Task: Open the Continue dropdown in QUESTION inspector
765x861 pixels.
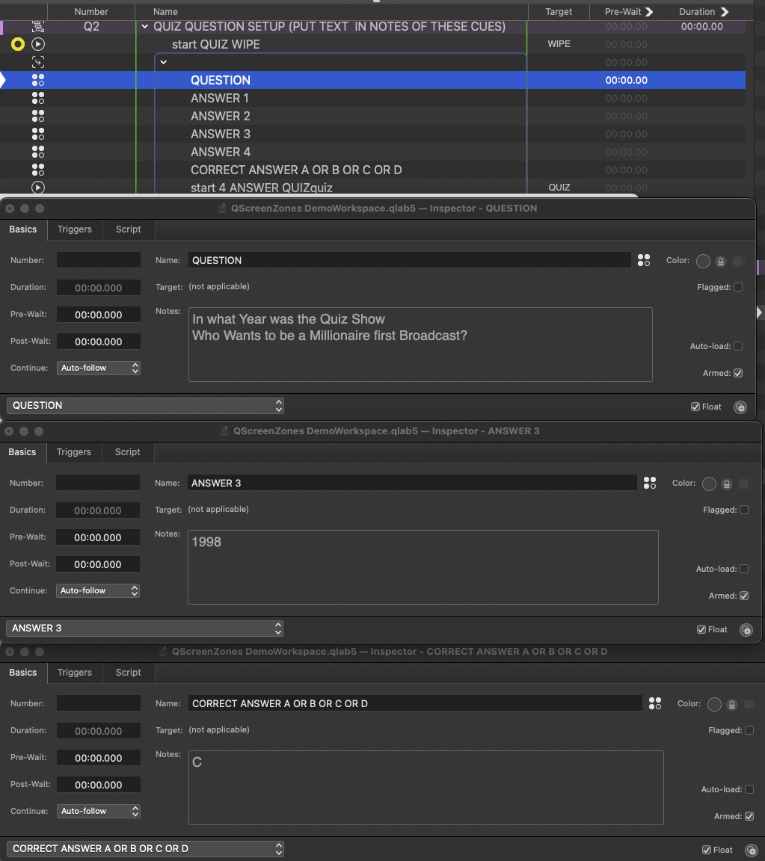Action: [x=99, y=368]
